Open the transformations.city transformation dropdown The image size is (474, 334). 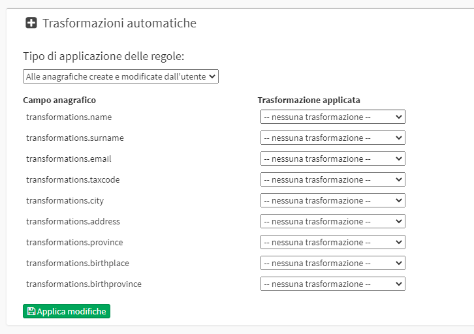pyautogui.click(x=333, y=200)
